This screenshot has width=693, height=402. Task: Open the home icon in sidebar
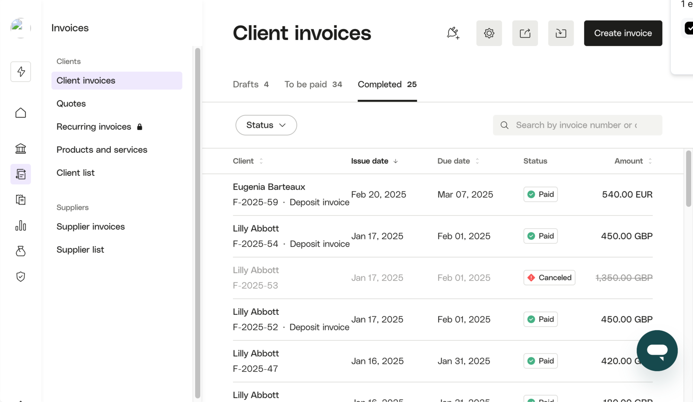tap(21, 113)
